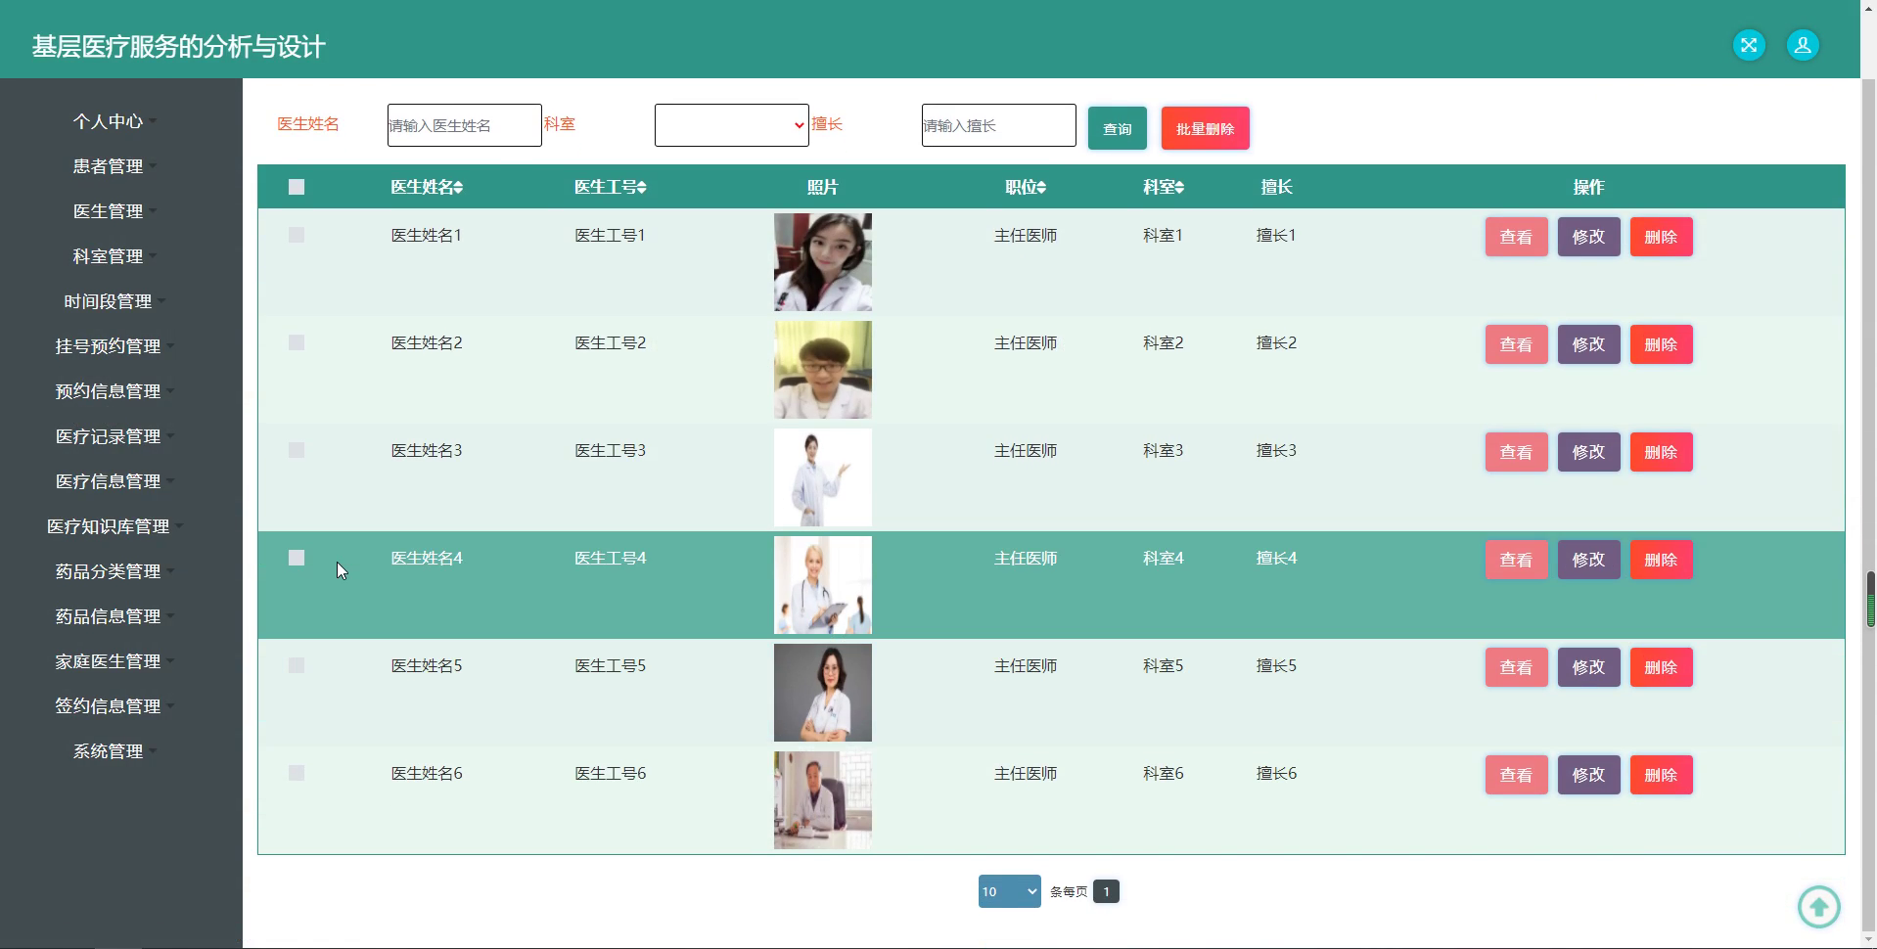Click the 医生工号4 cell text
This screenshot has width=1877, height=949.
(x=611, y=558)
